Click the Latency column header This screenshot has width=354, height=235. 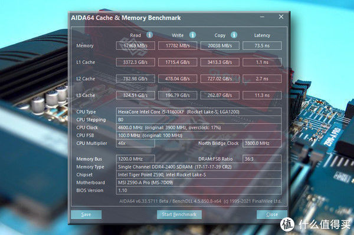click(262, 35)
